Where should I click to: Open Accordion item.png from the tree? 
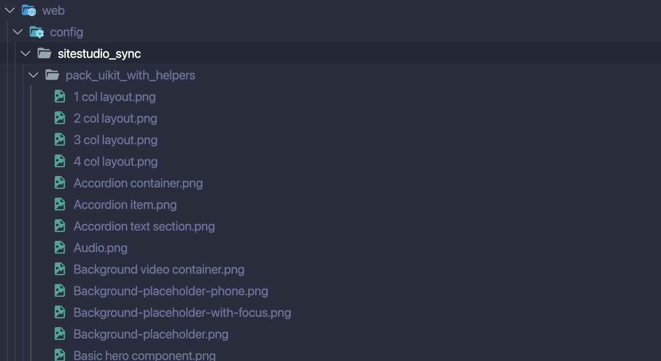125,204
